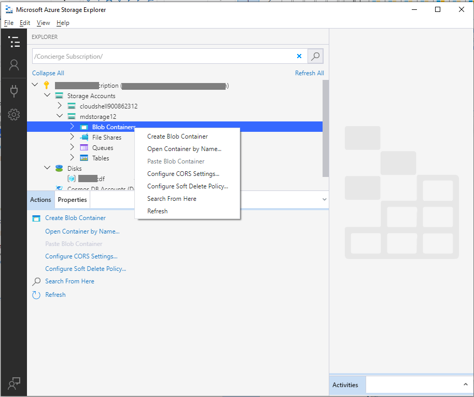Open the Edit menu
The height and width of the screenshot is (397, 474).
pos(24,23)
